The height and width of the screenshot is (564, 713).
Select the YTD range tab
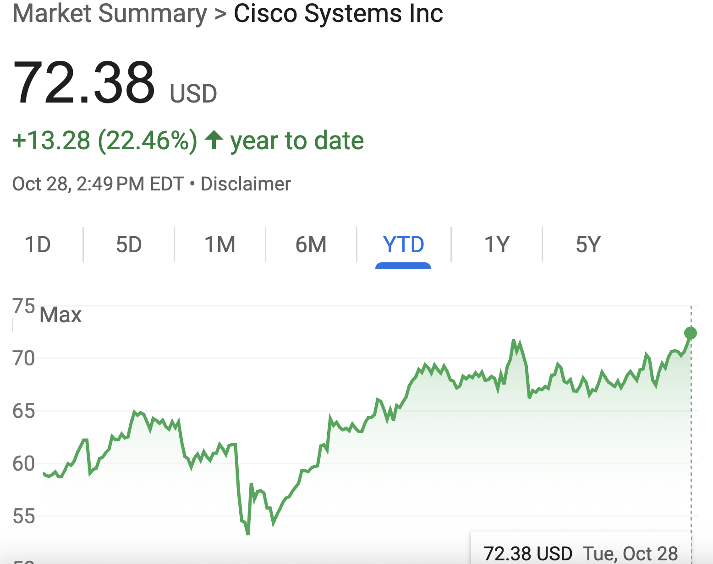403,244
